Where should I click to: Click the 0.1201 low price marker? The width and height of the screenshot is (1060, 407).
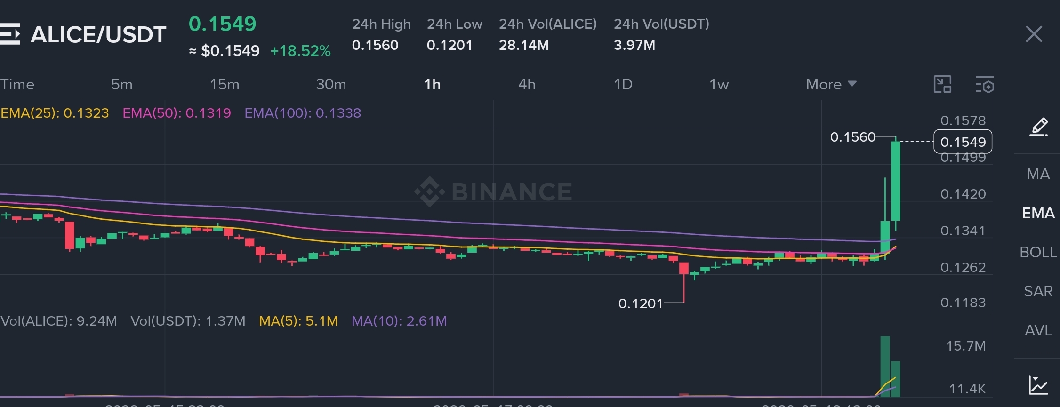640,303
